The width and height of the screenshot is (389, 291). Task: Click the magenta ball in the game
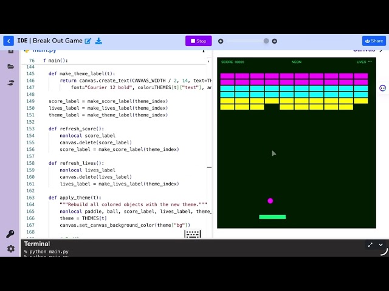(x=270, y=201)
